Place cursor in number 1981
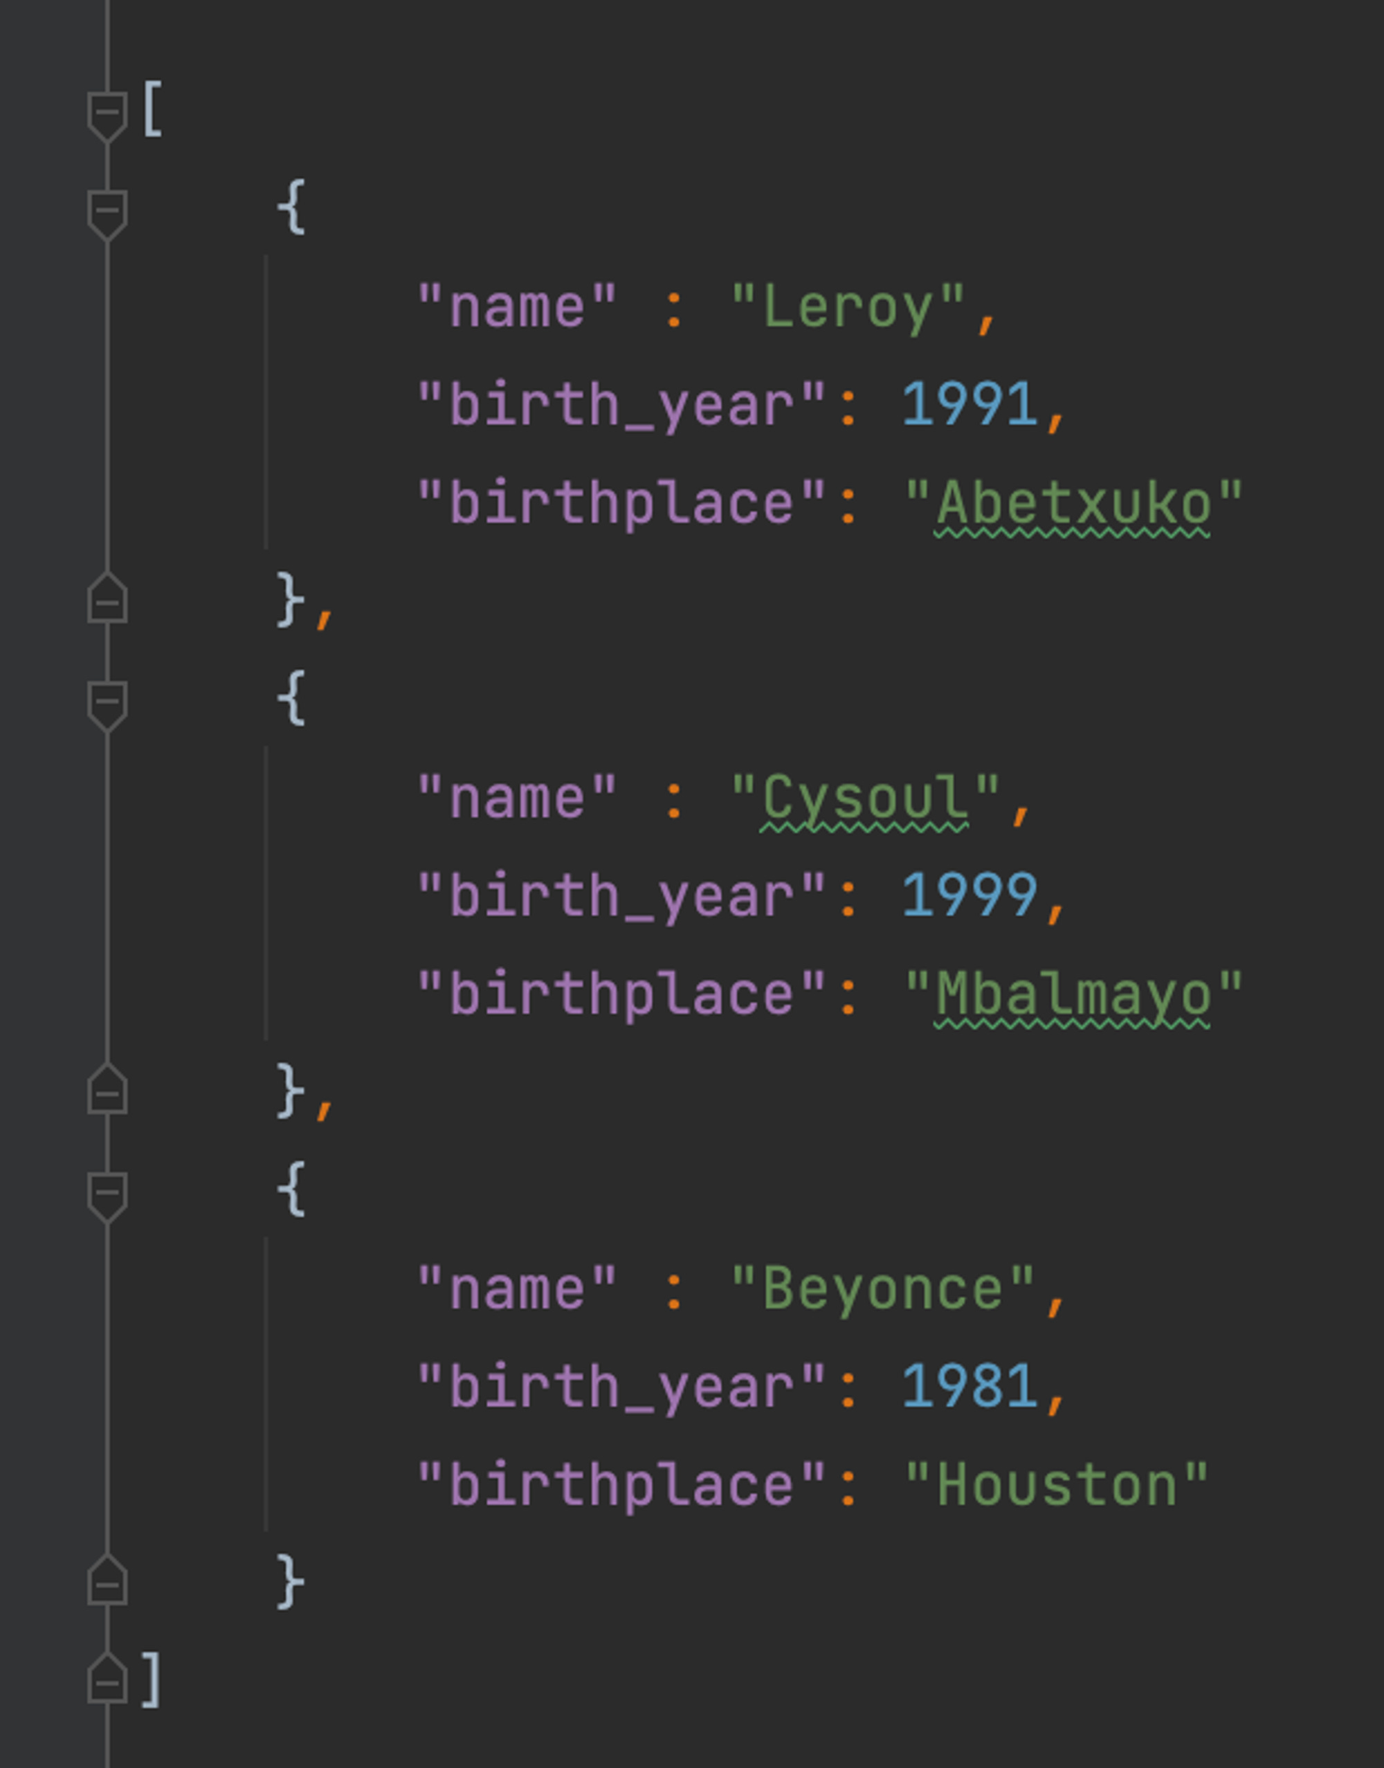 click(969, 1387)
